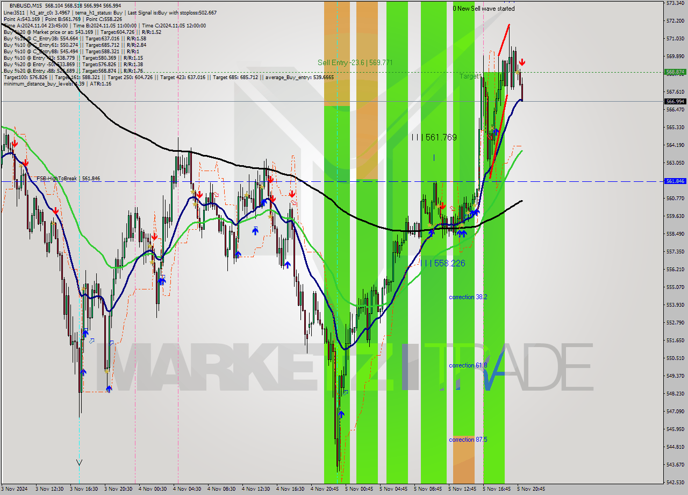Click the 548.230 price axis label
This screenshot has width=688, height=495.
pos(675,393)
